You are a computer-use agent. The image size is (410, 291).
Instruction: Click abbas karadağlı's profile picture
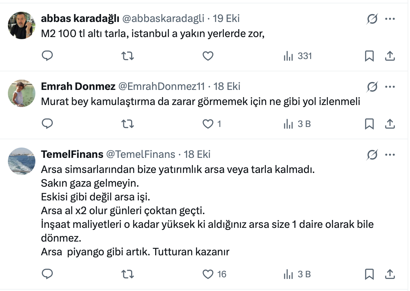(22, 25)
